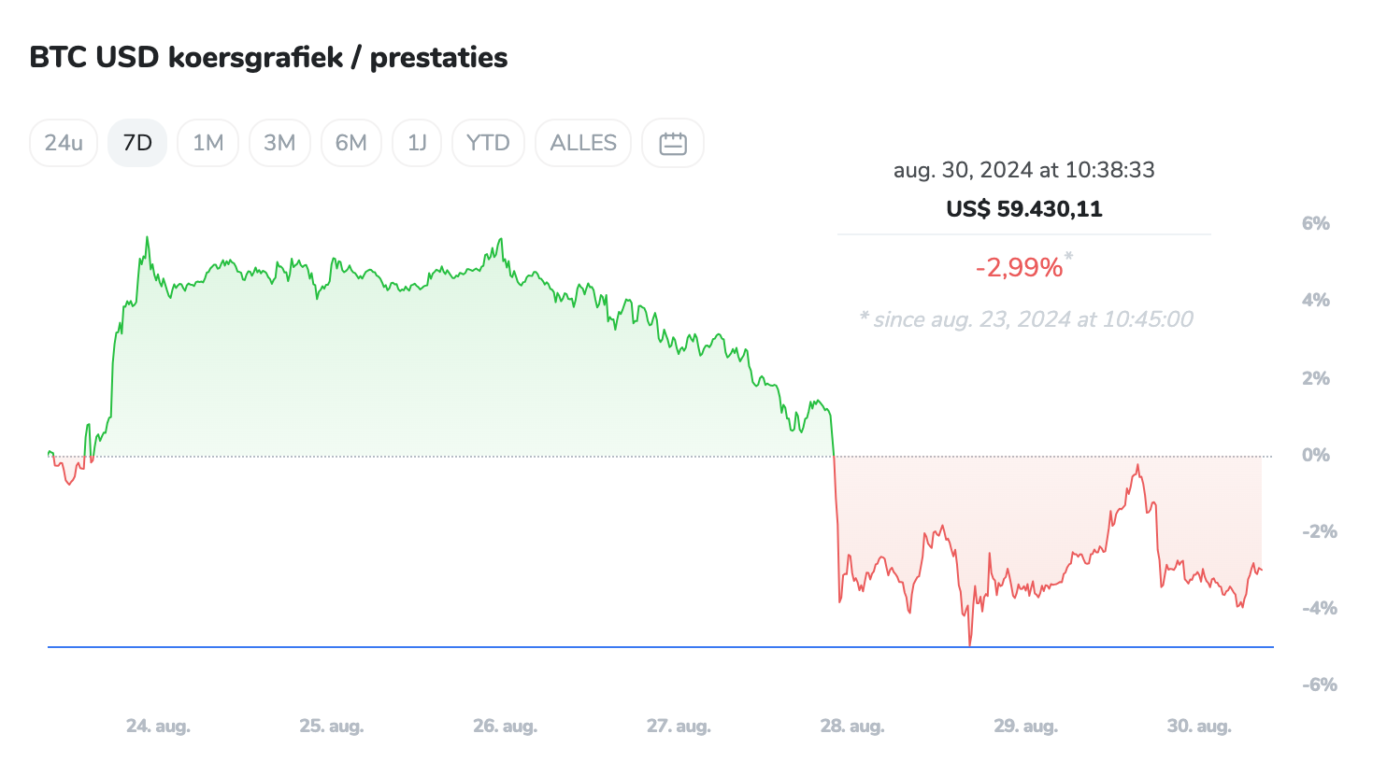Image resolution: width=1387 pixels, height=762 pixels.
Task: Click the BTC USD koersgrafiek heading
Action: 269,57
